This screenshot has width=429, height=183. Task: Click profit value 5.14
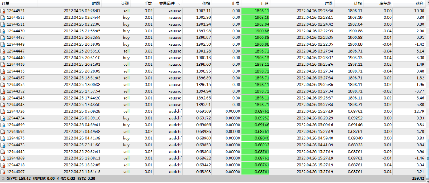[420, 51]
